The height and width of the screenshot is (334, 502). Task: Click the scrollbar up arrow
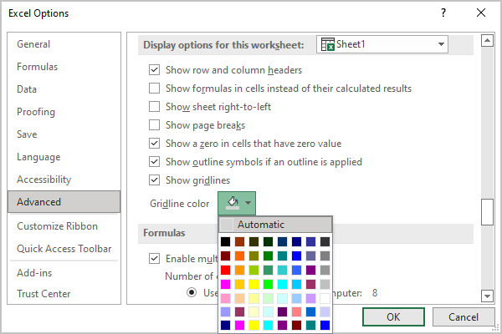(x=487, y=41)
